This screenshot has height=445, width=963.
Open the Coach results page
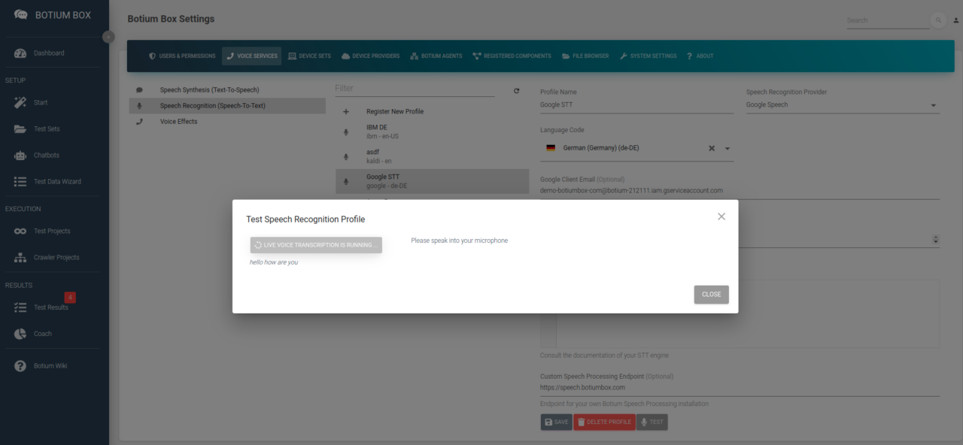[43, 334]
